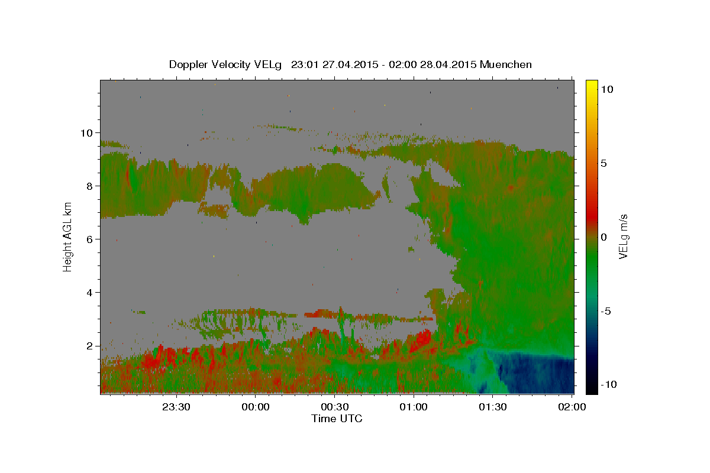
Task: Click the red section of the colorbar
Action: tap(592, 216)
